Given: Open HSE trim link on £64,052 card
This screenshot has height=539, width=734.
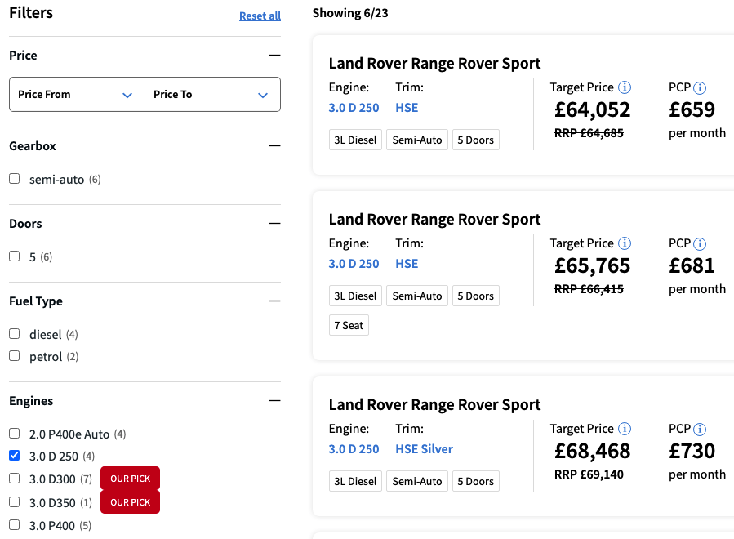Looking at the screenshot, I should coord(407,108).
